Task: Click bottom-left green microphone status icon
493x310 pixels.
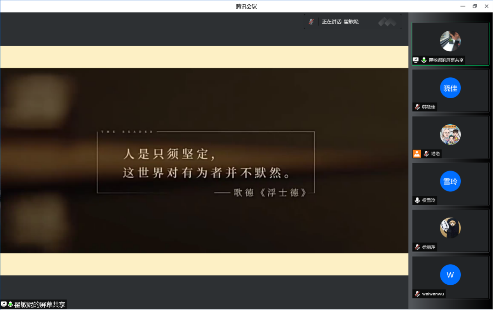Action: point(10,305)
